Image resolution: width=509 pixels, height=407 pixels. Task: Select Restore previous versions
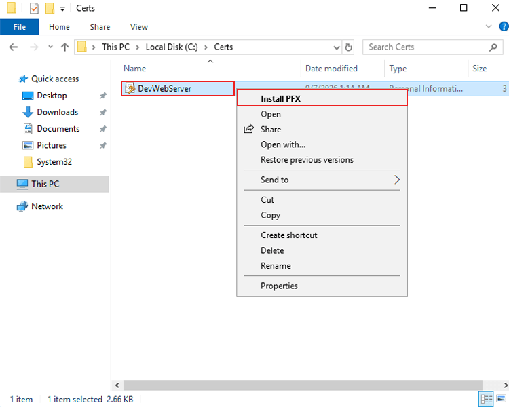[322, 159]
